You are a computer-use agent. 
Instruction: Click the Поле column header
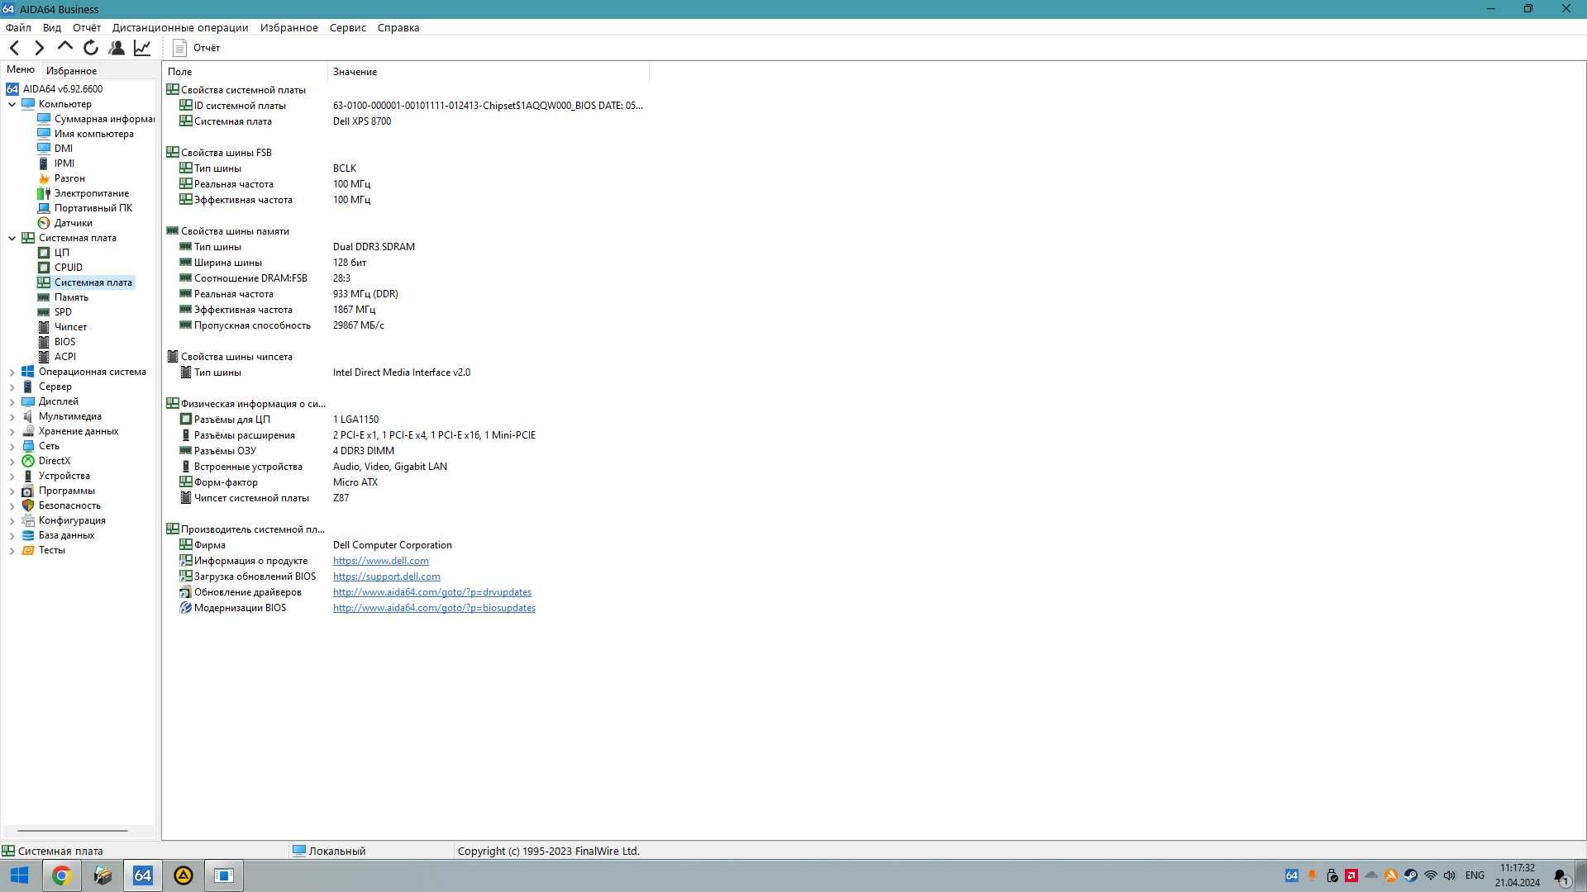245,72
